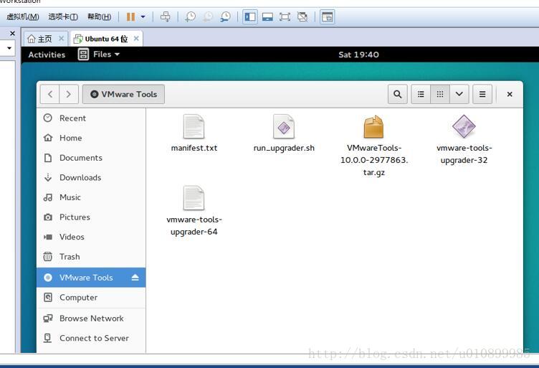Image resolution: width=539 pixels, height=368 pixels.
Task: Open Documents in the sidebar
Action: point(91,158)
